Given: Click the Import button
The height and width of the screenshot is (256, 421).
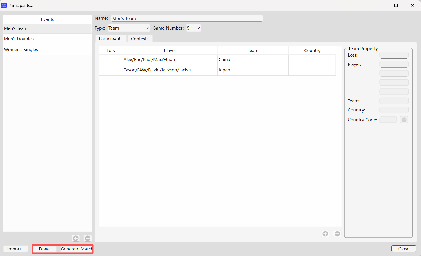Looking at the screenshot, I should click(15, 249).
